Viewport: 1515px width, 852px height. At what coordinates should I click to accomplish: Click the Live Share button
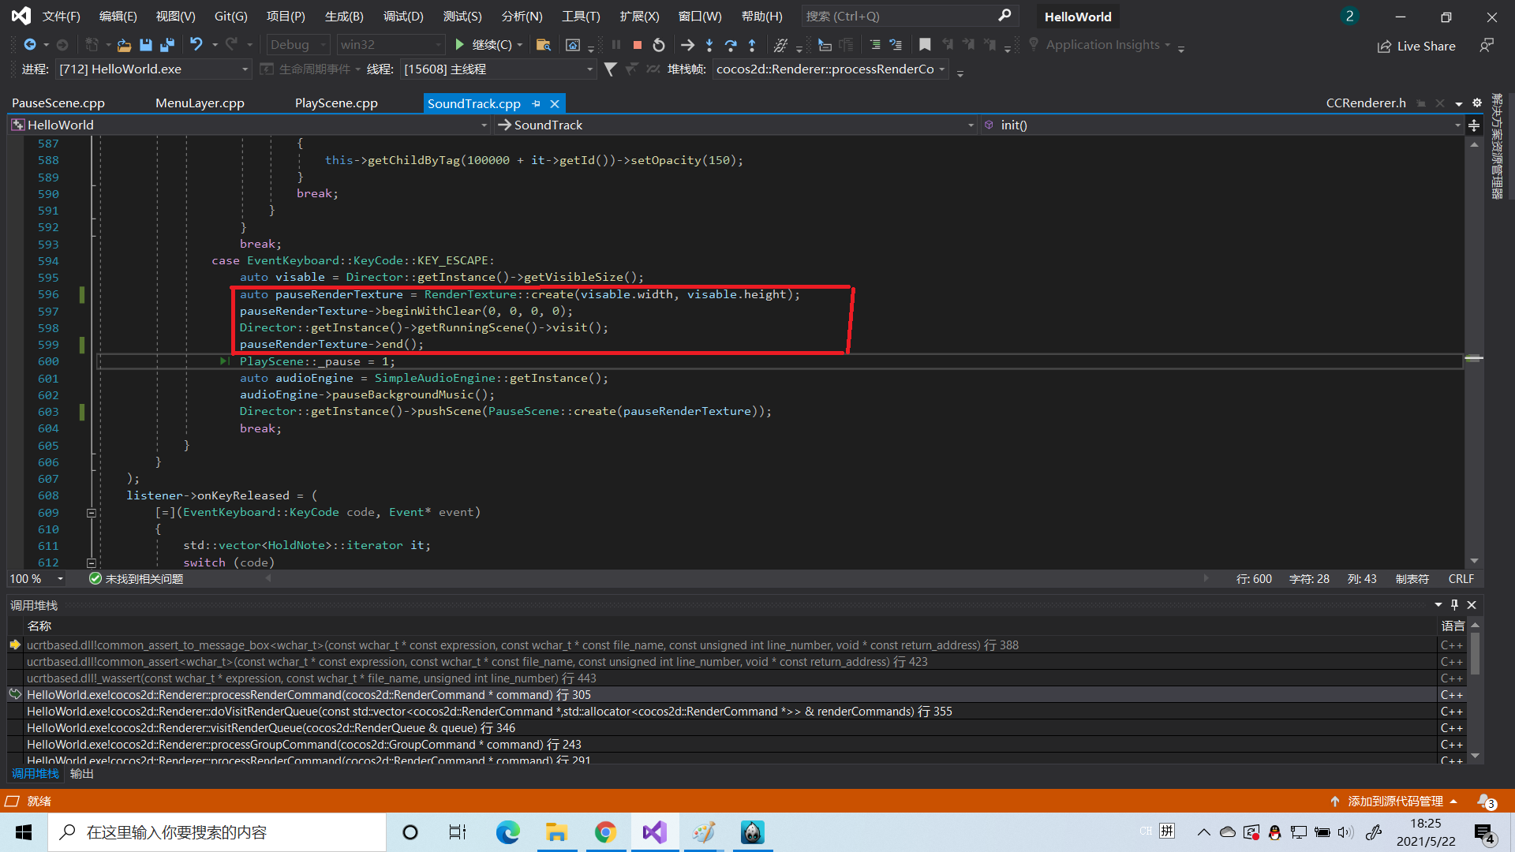tap(1416, 46)
